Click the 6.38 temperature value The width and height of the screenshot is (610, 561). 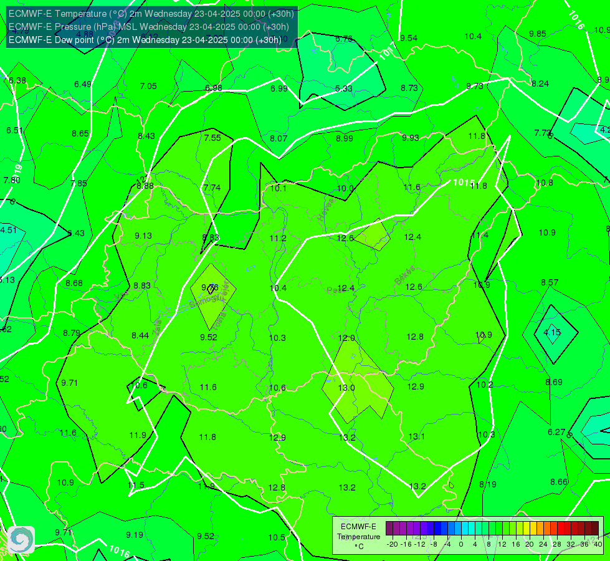pos(17,80)
